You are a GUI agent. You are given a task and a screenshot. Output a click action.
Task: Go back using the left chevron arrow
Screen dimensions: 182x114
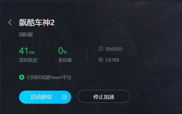click(10, 22)
